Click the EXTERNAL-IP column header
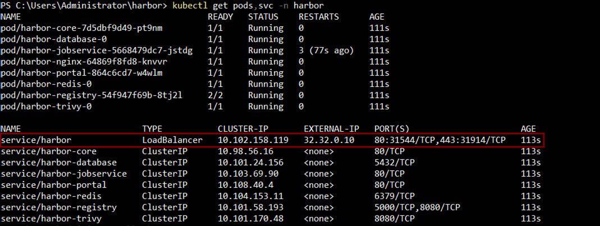Viewport: 600px width, 226px height. pyautogui.click(x=331, y=129)
